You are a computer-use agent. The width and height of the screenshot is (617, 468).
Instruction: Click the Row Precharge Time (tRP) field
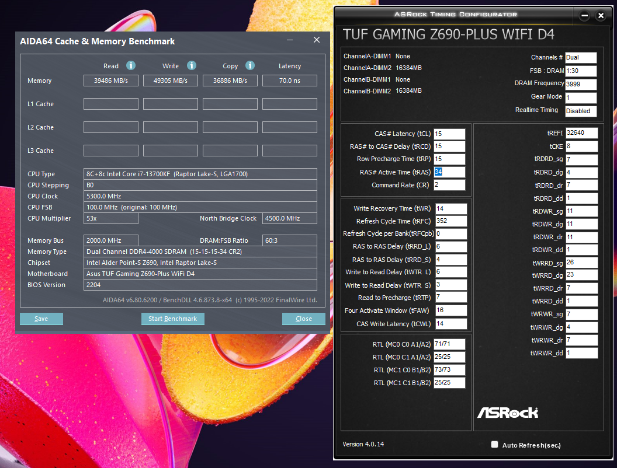pos(449,159)
